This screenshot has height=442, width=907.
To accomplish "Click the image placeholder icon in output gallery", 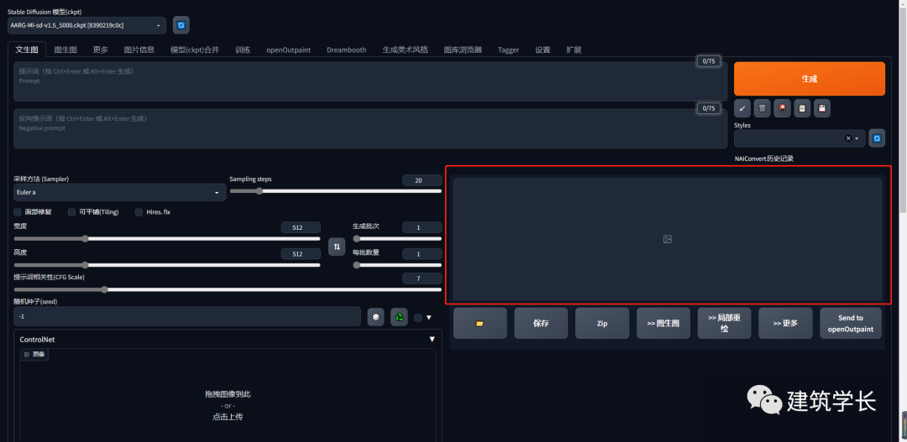I will click(668, 239).
